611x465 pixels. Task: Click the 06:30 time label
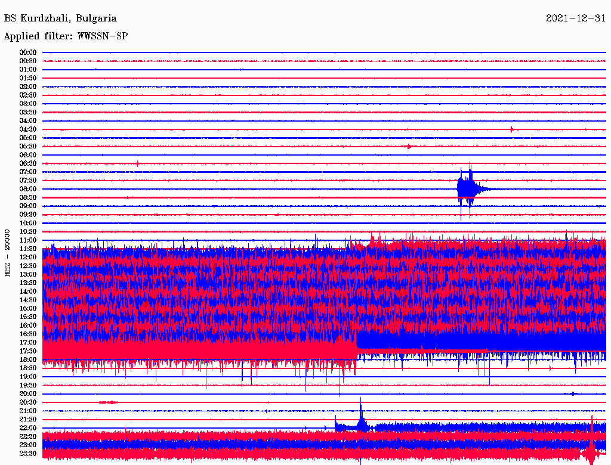(x=28, y=163)
